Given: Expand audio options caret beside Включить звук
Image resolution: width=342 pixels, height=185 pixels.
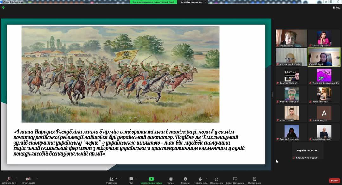Looking at the screenshot, I should pos(16,179).
